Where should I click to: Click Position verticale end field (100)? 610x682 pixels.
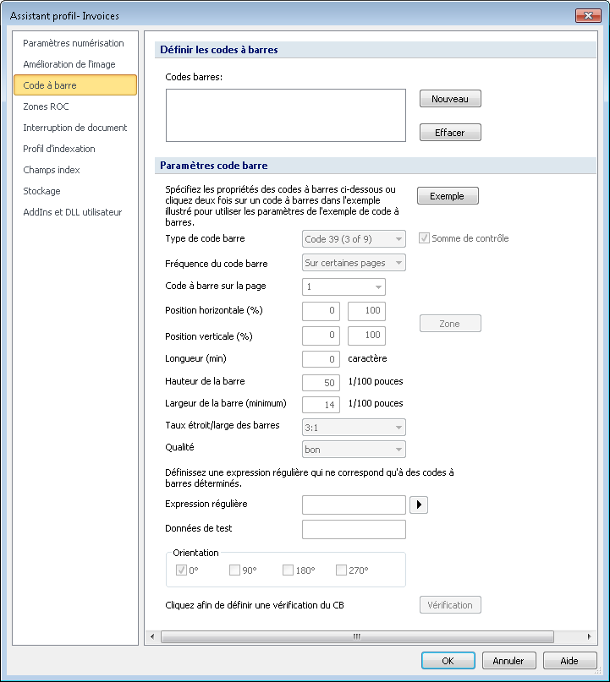click(x=366, y=336)
